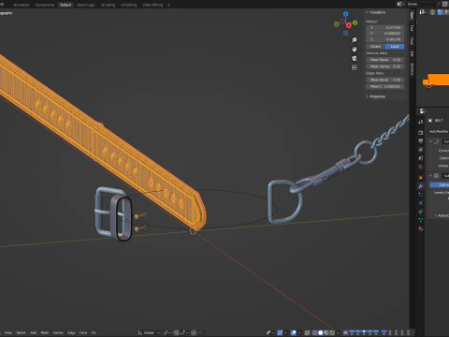Switch perspective/orthographic grid icon
449x337 pixels.
(x=355, y=67)
